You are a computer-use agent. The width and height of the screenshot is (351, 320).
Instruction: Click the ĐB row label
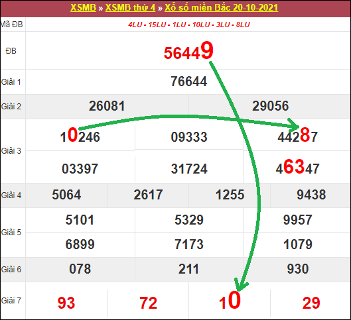(x=11, y=51)
